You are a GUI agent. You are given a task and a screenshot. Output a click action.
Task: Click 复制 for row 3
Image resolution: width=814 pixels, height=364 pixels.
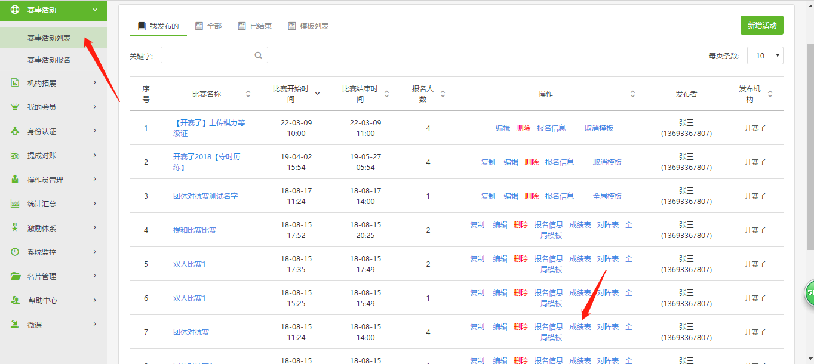(488, 196)
